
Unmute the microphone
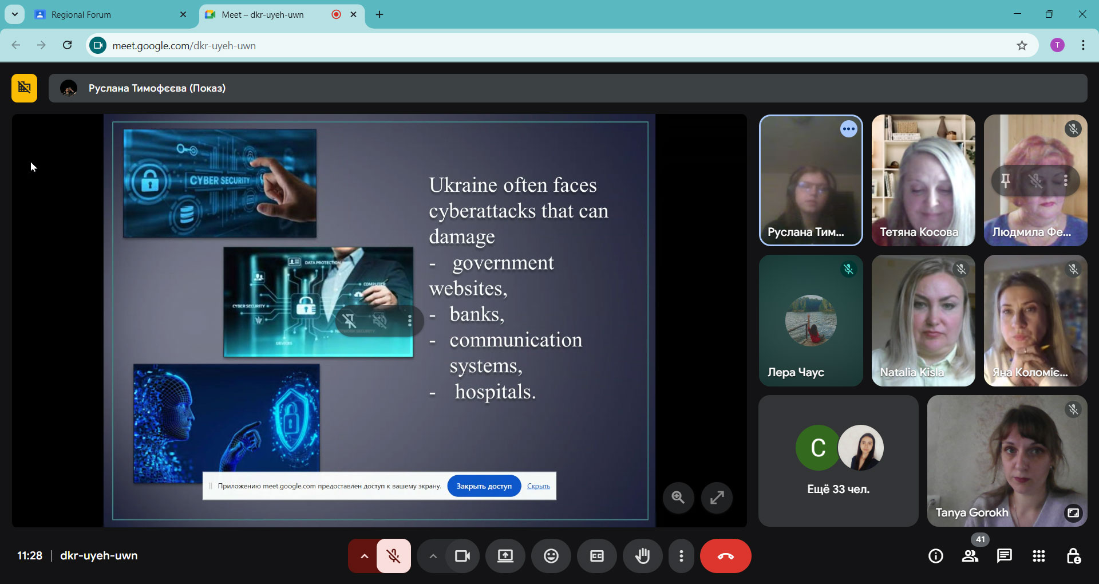click(393, 556)
